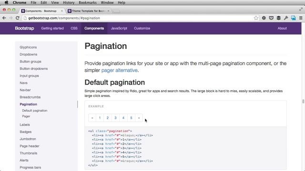Click the blue screen extension icon

click(x=294, y=18)
